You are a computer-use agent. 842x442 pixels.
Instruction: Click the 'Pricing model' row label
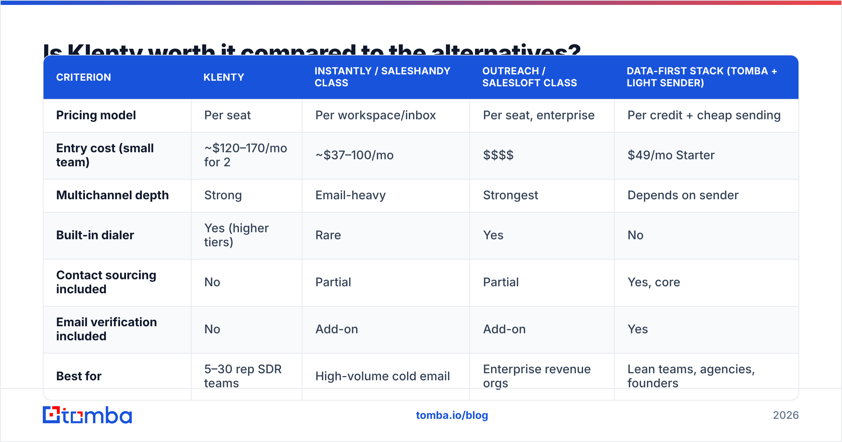click(x=96, y=115)
